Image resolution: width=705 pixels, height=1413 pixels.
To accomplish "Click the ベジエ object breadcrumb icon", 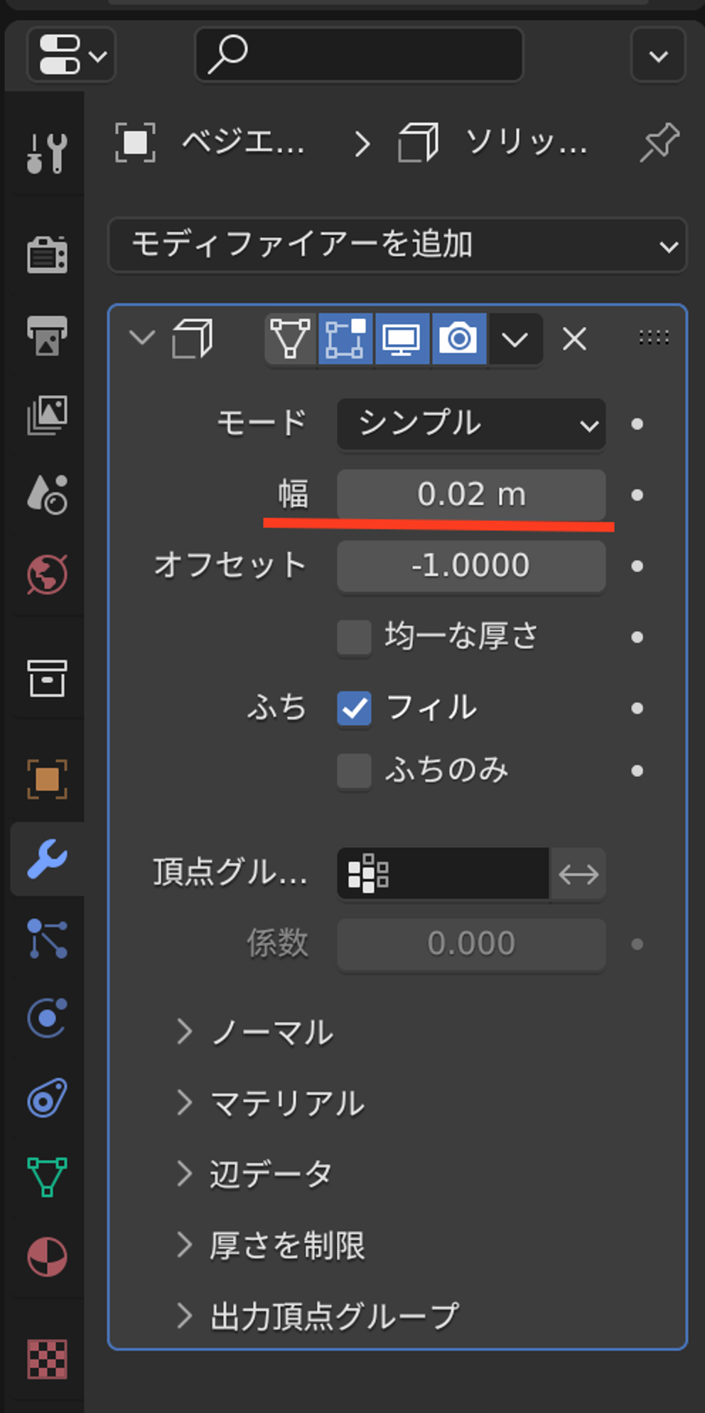I will click(x=135, y=143).
